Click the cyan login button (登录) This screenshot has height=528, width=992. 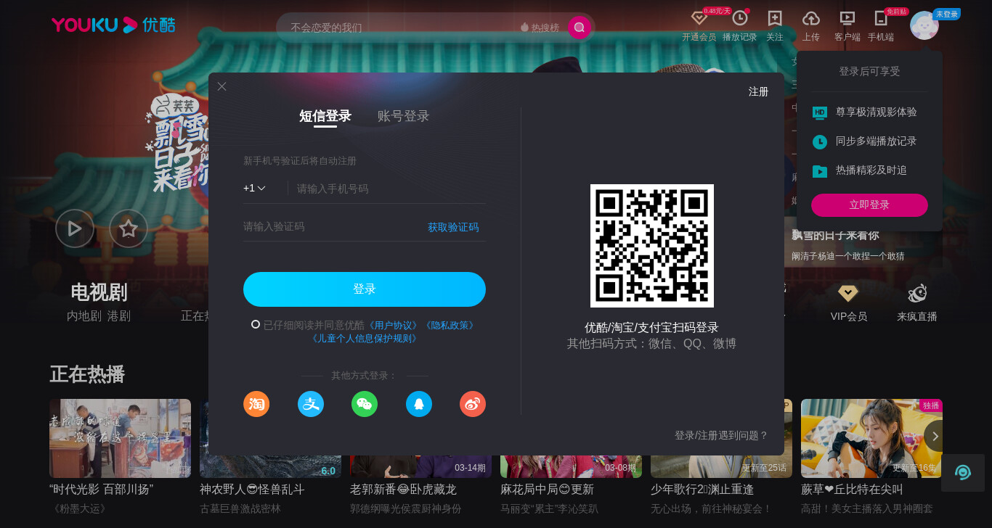[365, 289]
